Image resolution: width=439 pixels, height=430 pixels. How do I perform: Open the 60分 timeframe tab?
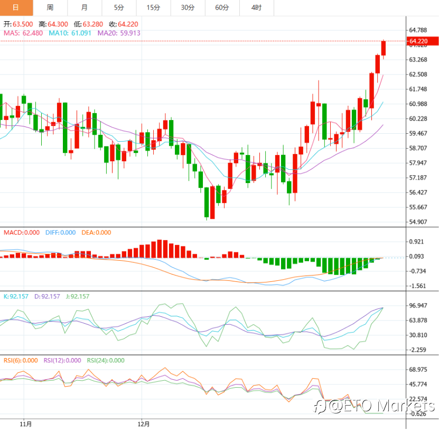(222, 7)
